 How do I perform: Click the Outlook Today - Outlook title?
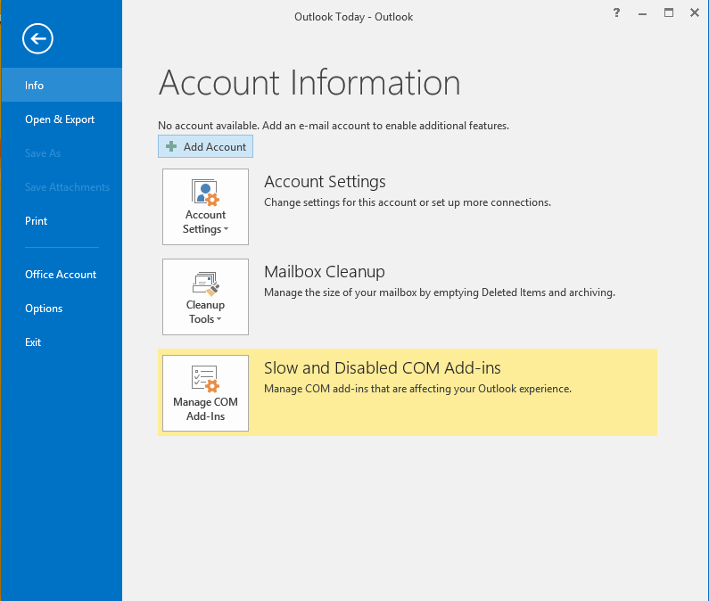[x=353, y=17]
